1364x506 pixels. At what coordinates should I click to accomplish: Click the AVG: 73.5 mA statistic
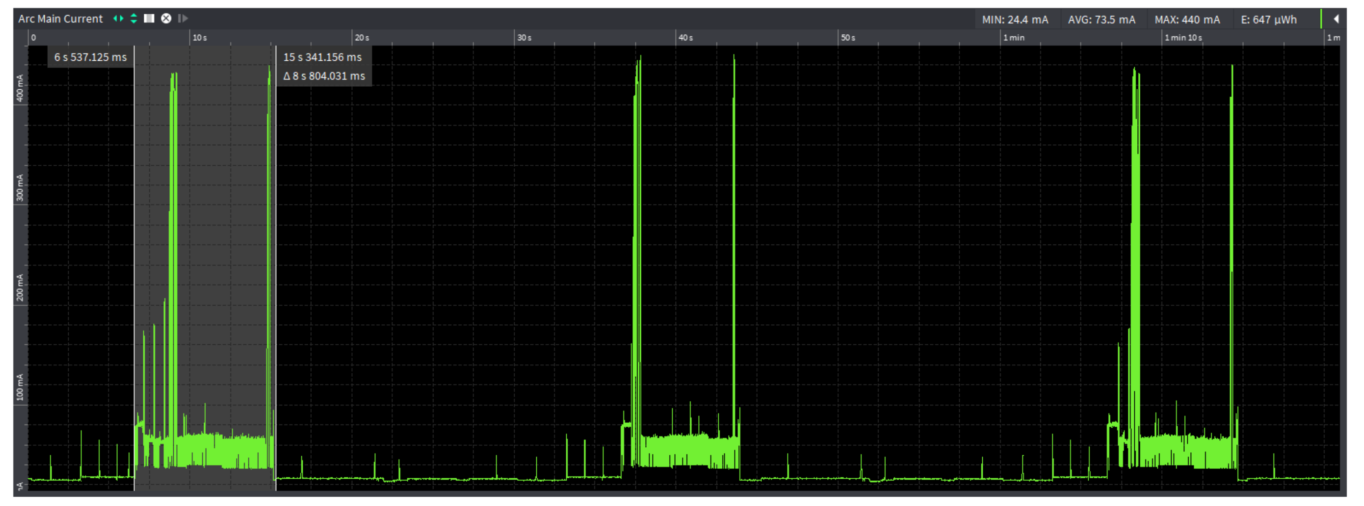click(x=1101, y=20)
